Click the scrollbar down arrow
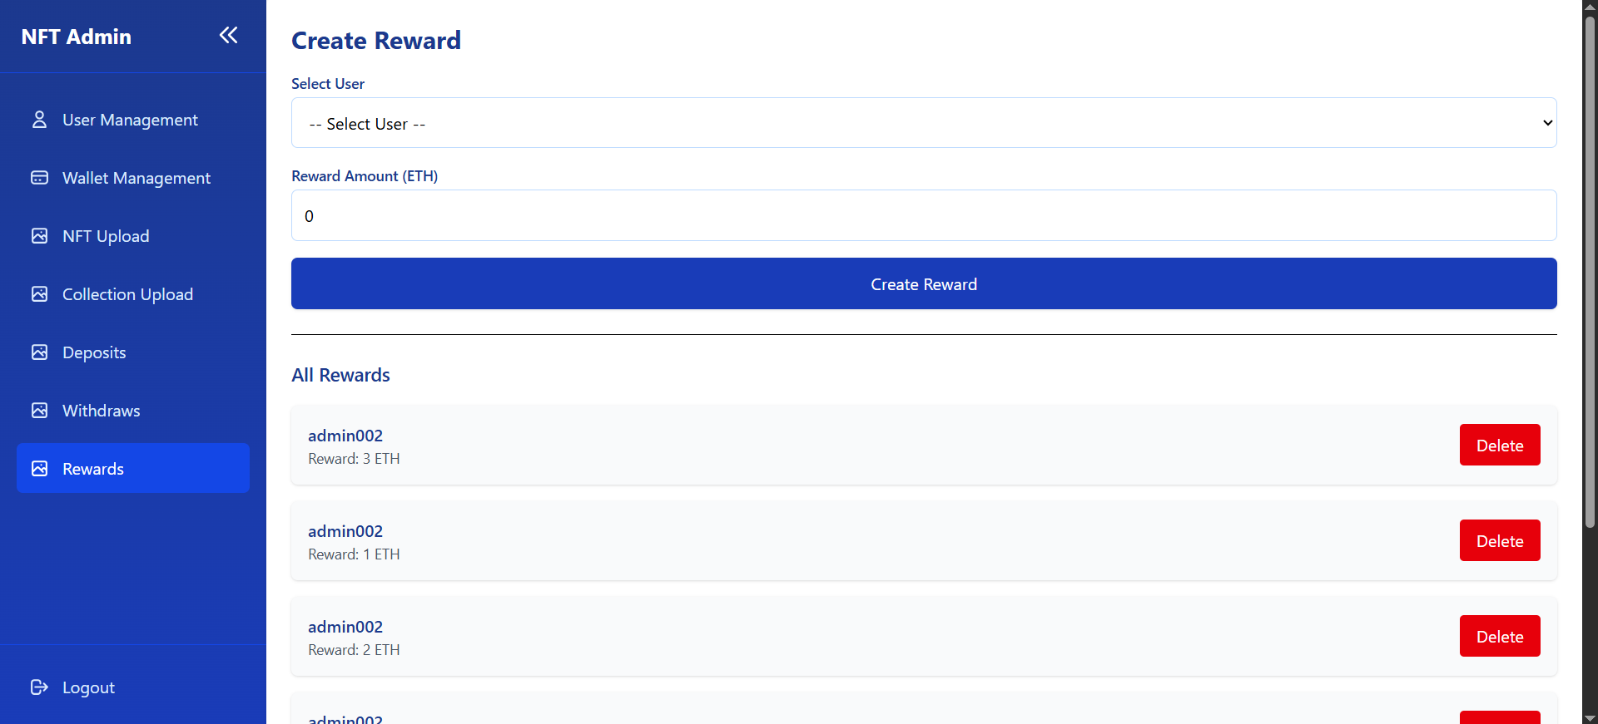1598x724 pixels. coord(1590,717)
